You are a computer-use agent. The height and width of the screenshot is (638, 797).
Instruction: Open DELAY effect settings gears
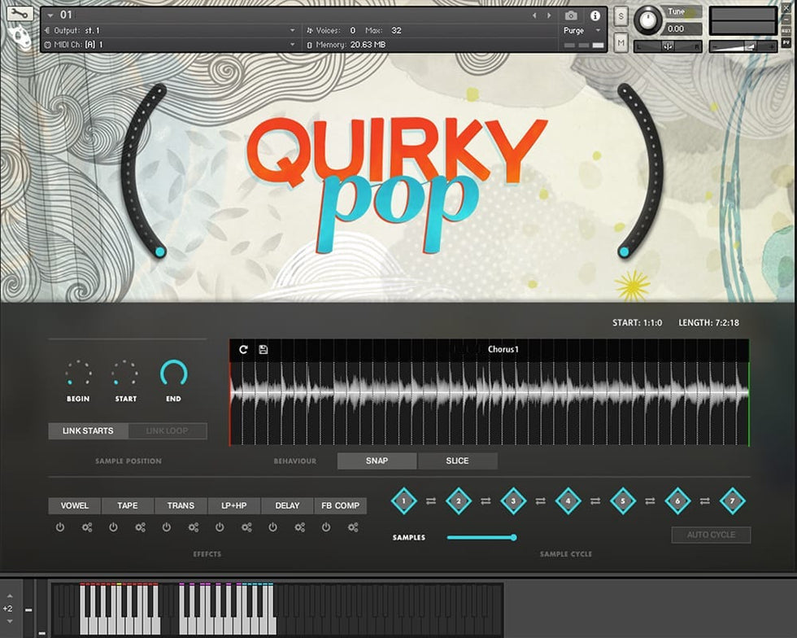coord(300,527)
